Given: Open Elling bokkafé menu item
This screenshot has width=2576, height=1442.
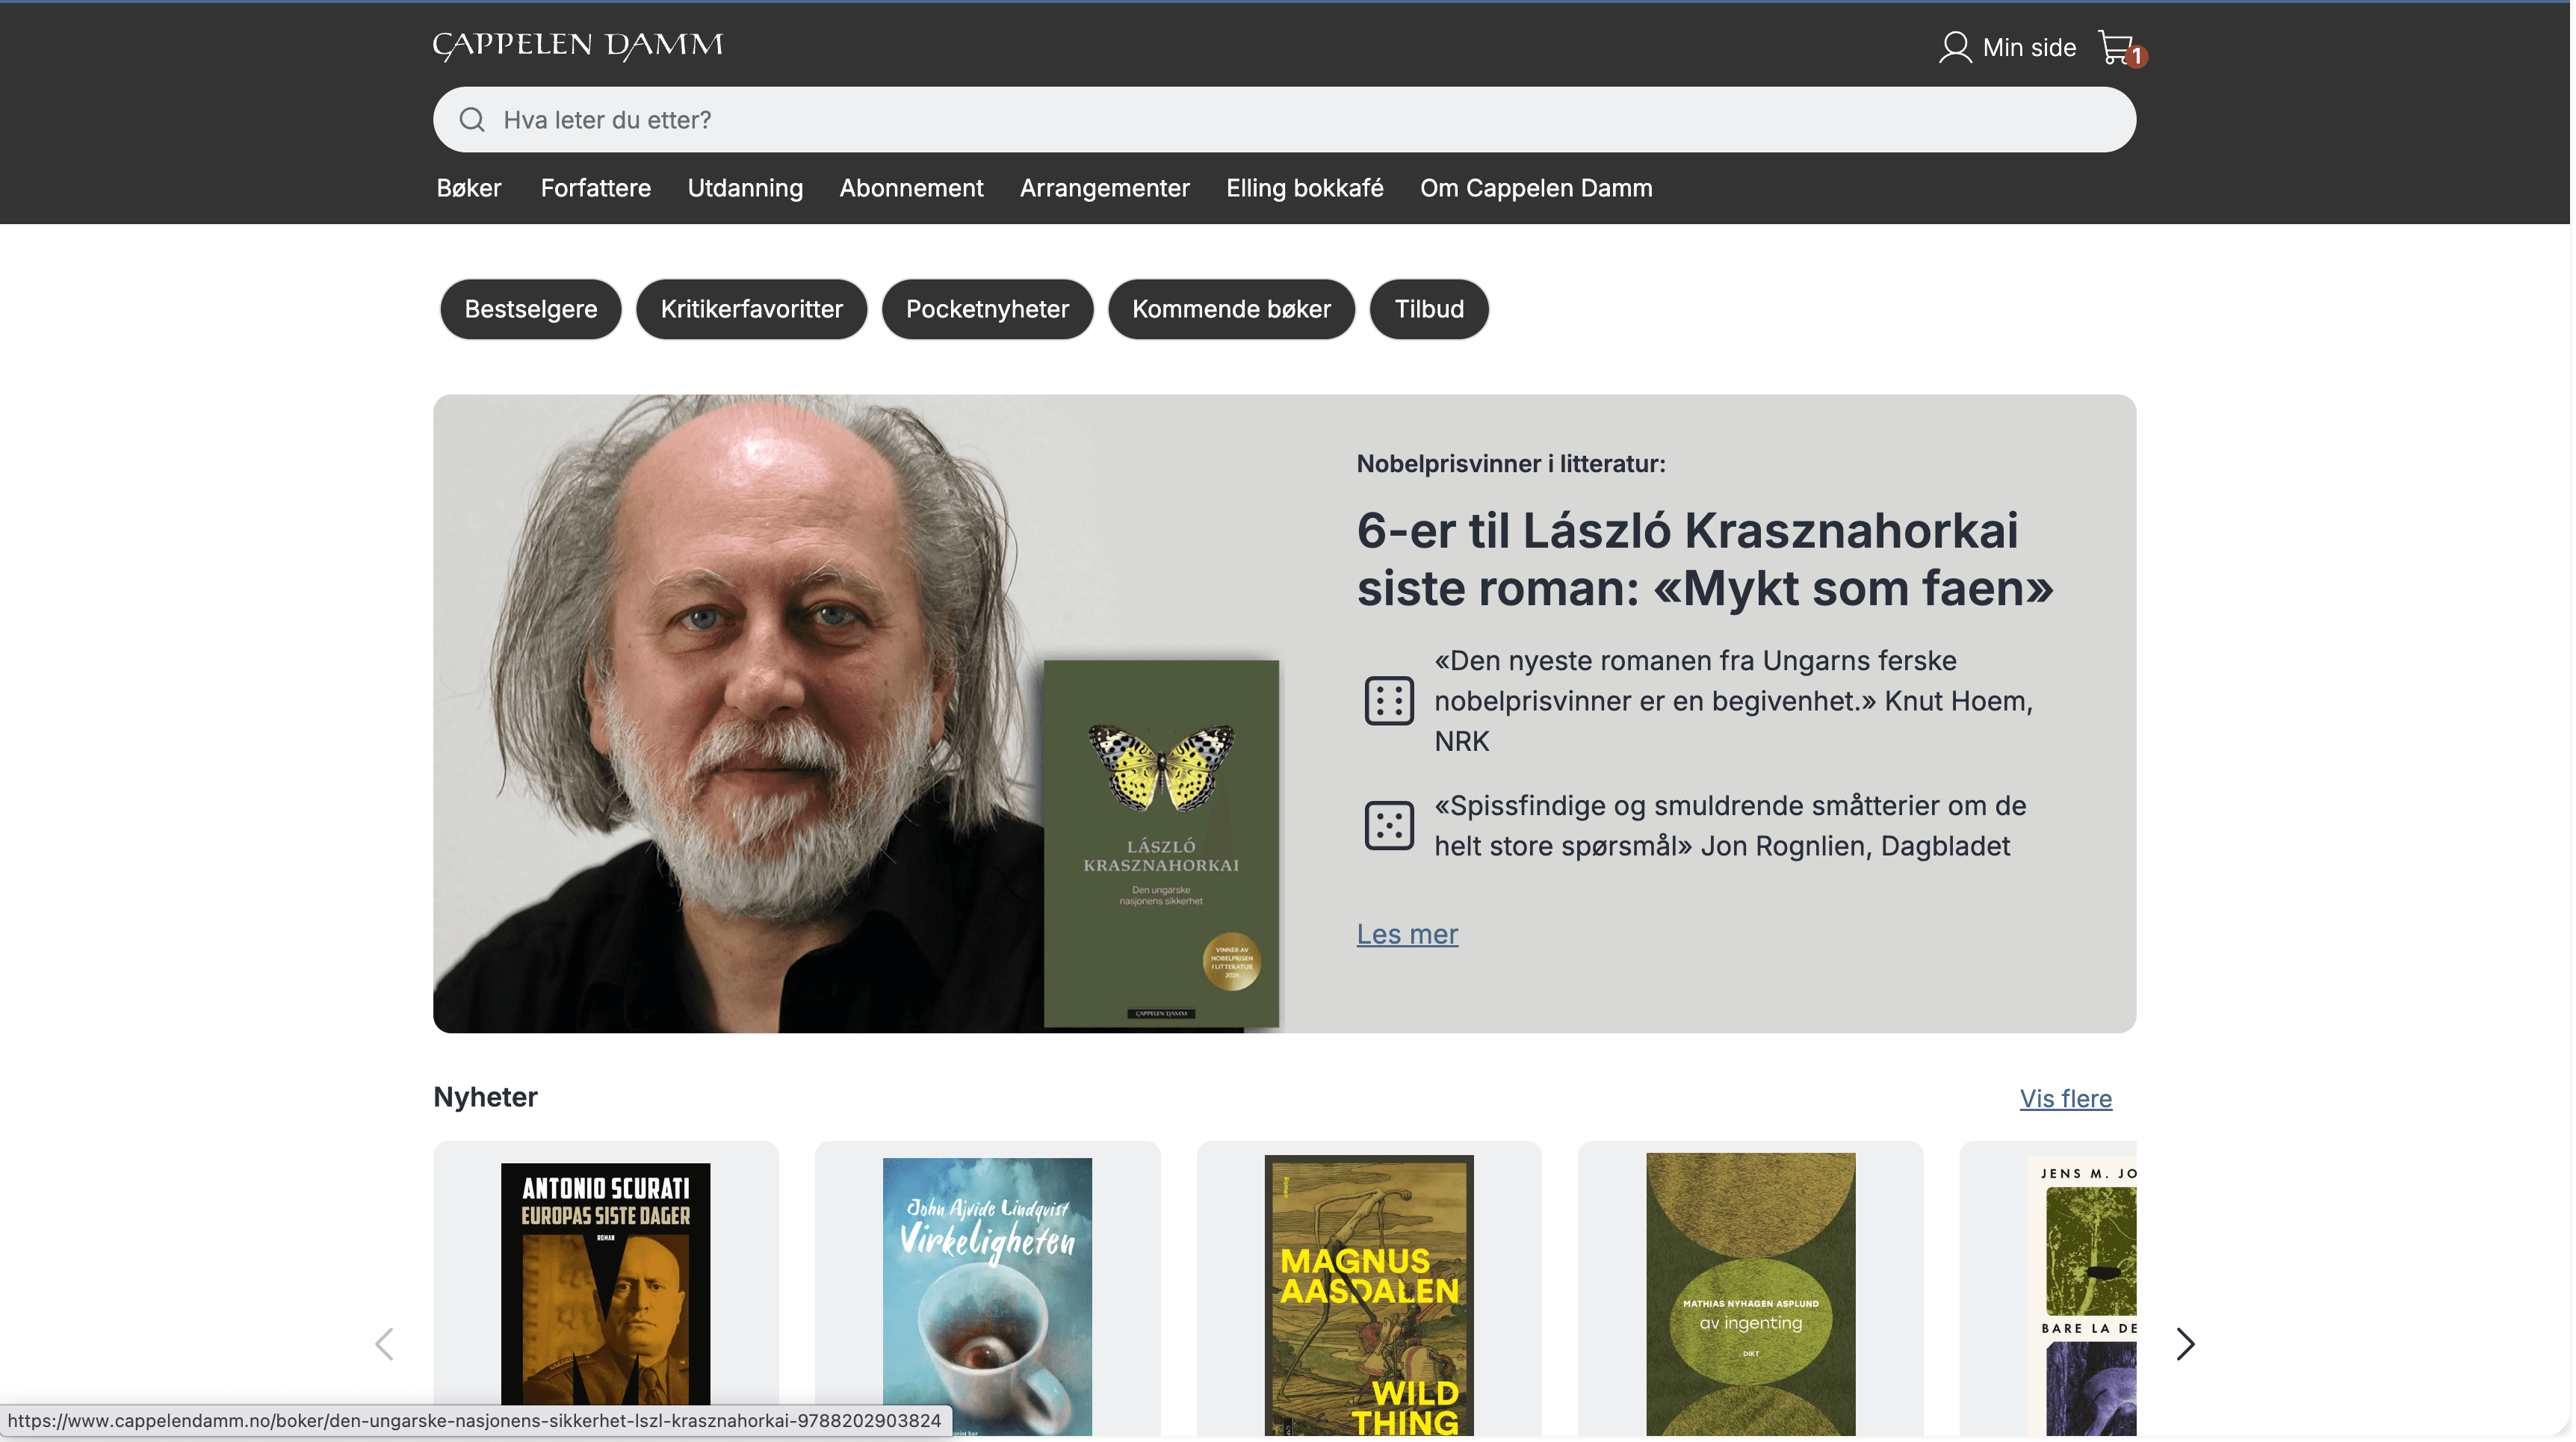Looking at the screenshot, I should tap(1305, 188).
